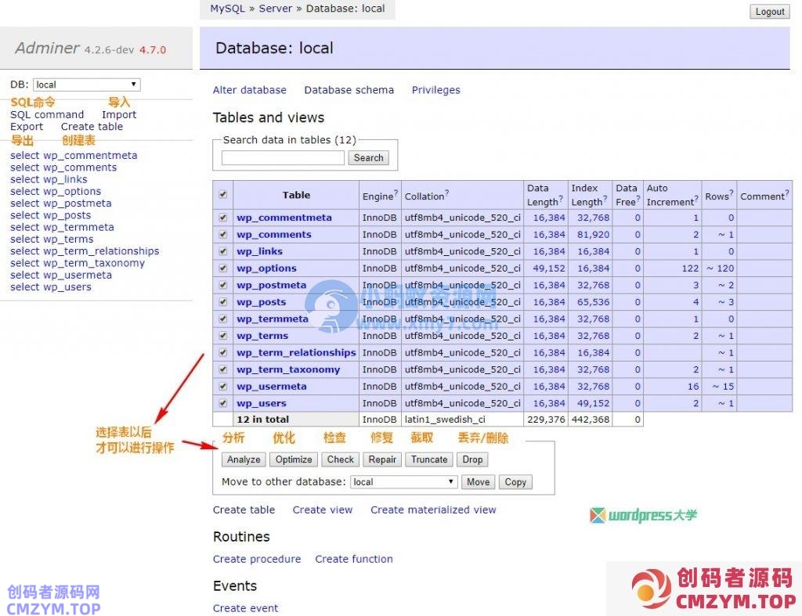Expand the Move to other database dropdown

click(x=403, y=482)
